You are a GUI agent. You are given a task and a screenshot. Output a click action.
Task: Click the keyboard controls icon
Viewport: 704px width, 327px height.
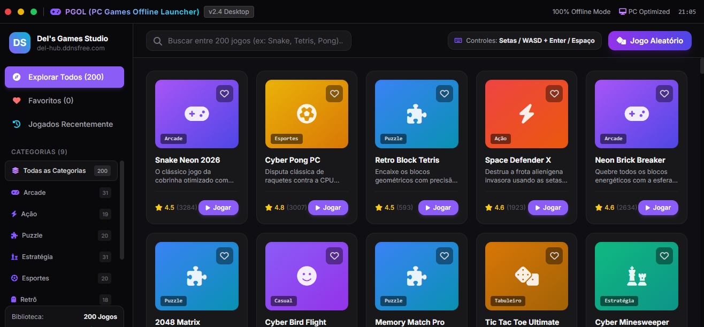458,41
